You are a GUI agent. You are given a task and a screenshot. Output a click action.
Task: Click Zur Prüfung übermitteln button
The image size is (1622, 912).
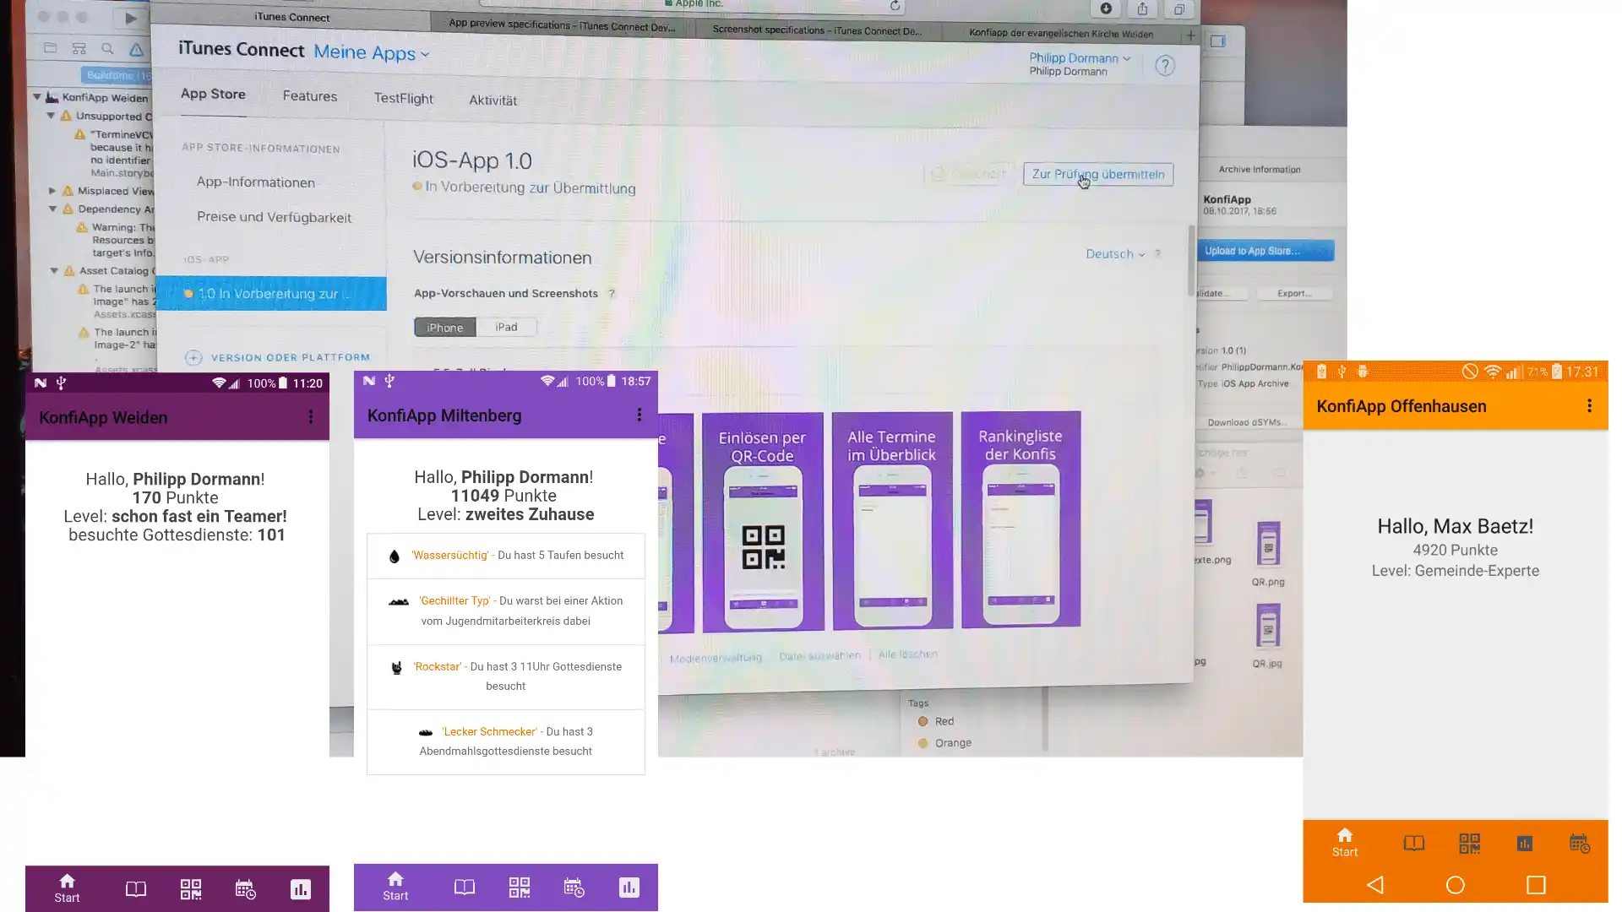point(1098,174)
